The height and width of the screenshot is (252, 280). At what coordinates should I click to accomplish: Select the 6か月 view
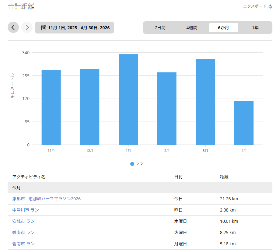(224, 28)
